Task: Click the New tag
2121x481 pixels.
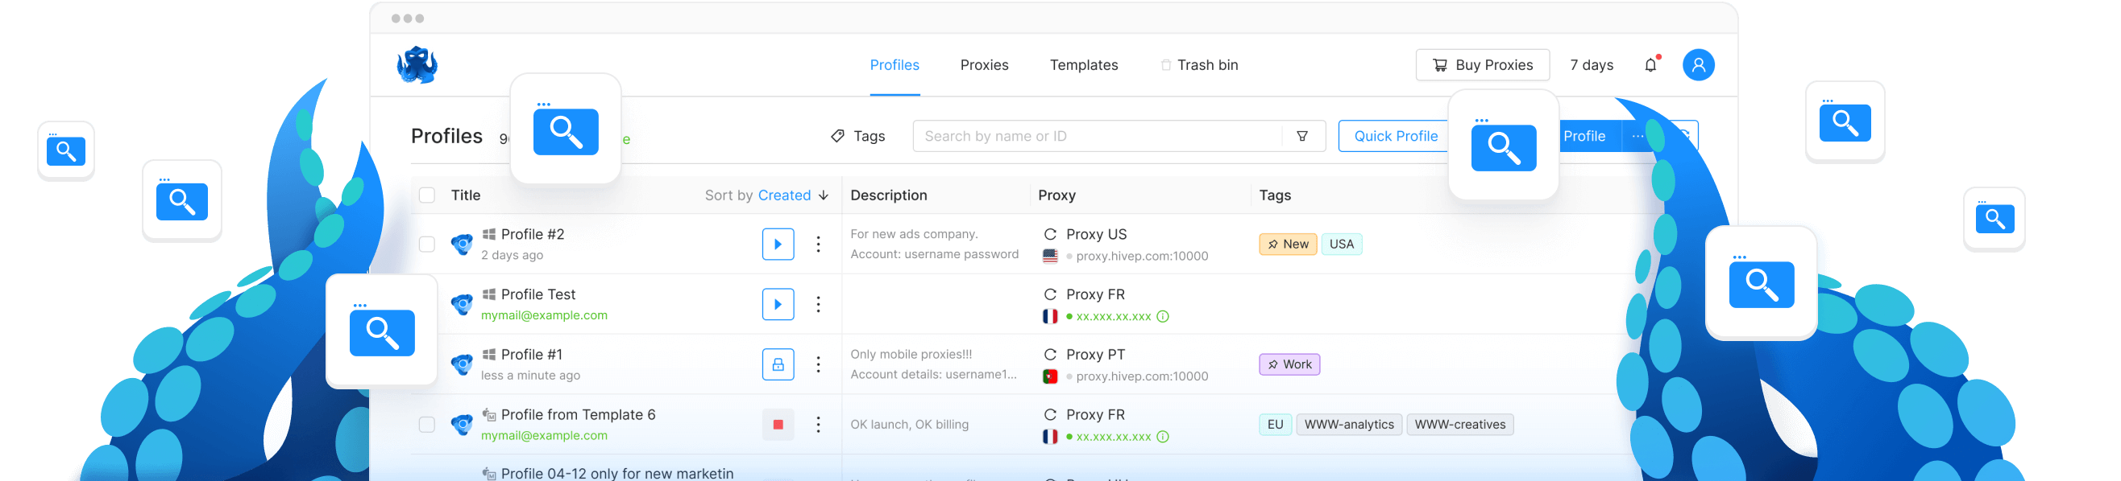Action: (x=1288, y=245)
